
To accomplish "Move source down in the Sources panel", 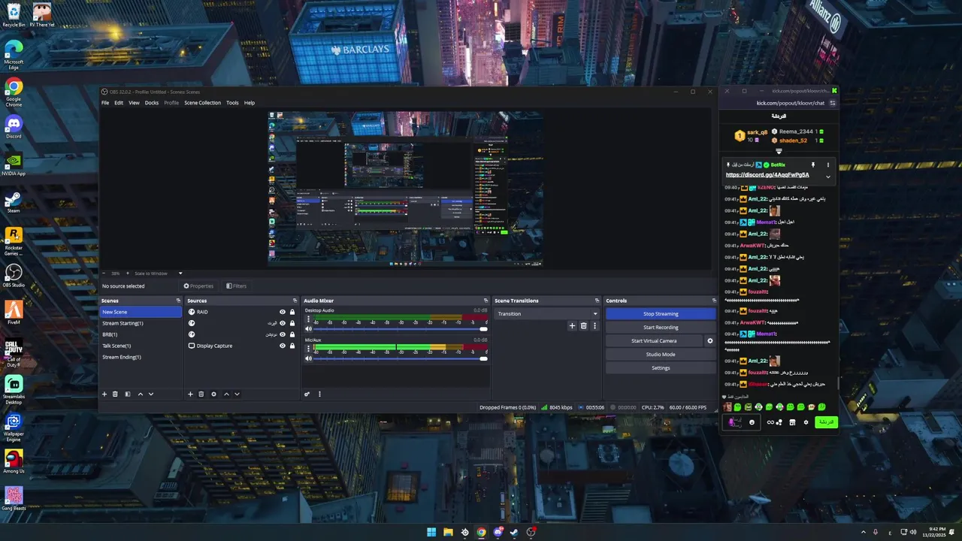I will [237, 394].
